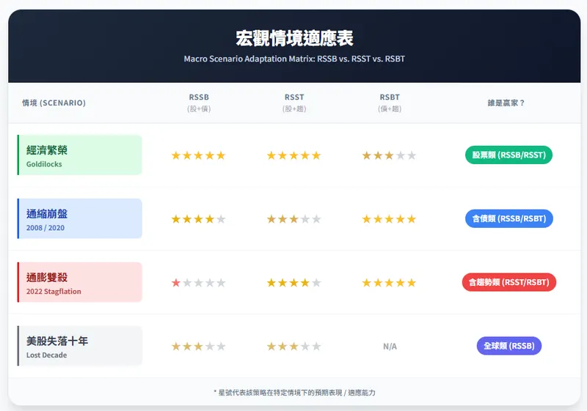Click RSSB star rating in 通縮崩盤 row
This screenshot has height=411, width=587.
coord(198,219)
